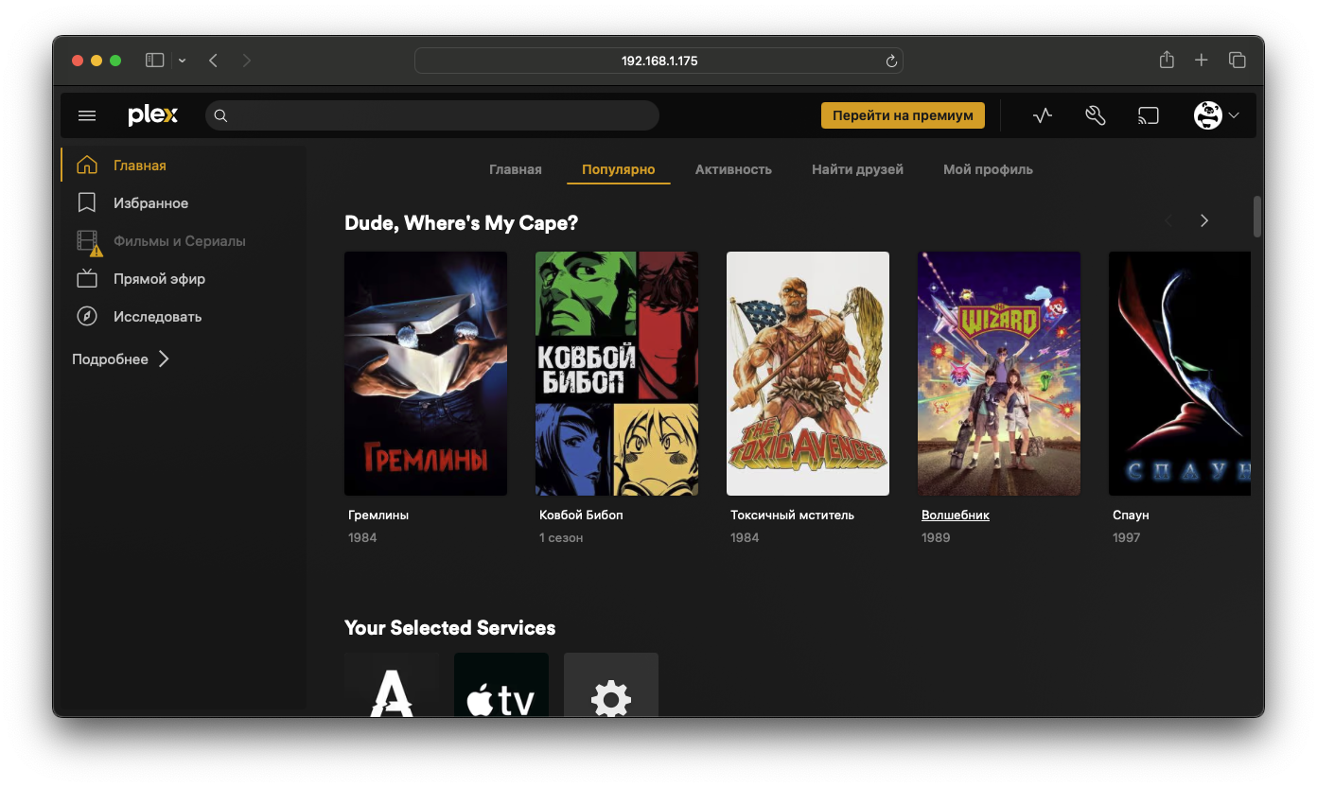Image resolution: width=1317 pixels, height=787 pixels.
Task: Open Safari sidebar dropdown arrow
Action: pyautogui.click(x=182, y=61)
